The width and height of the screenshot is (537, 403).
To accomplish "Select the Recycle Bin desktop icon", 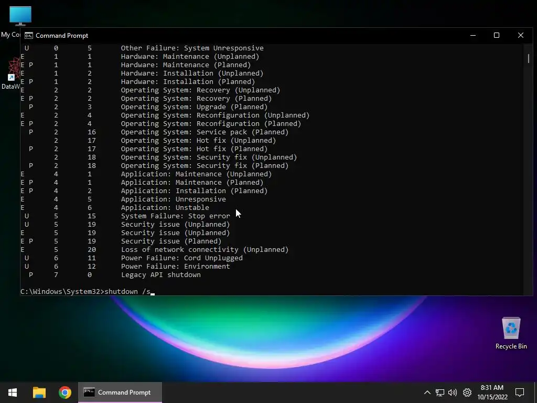I will pyautogui.click(x=511, y=333).
